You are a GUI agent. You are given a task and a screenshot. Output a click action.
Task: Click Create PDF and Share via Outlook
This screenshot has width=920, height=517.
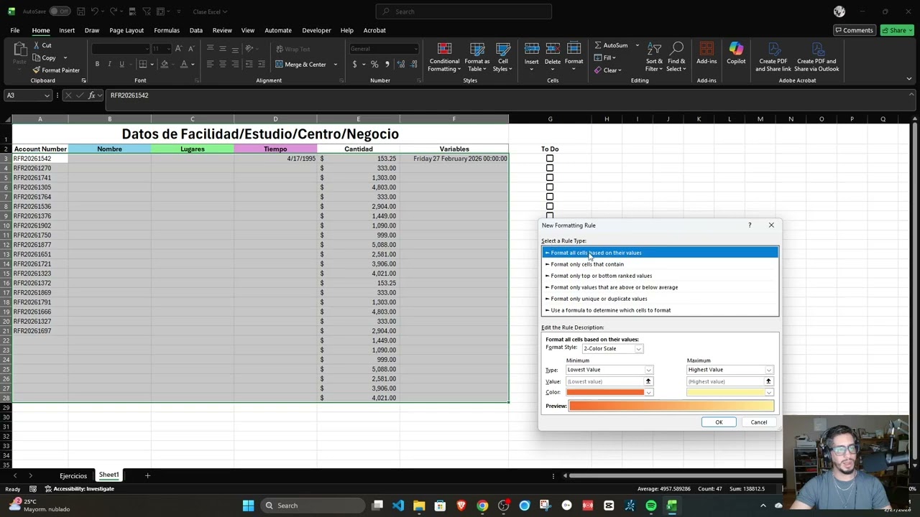(816, 57)
